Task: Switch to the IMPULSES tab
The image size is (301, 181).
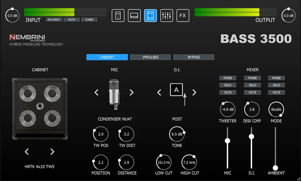Action: (150, 57)
